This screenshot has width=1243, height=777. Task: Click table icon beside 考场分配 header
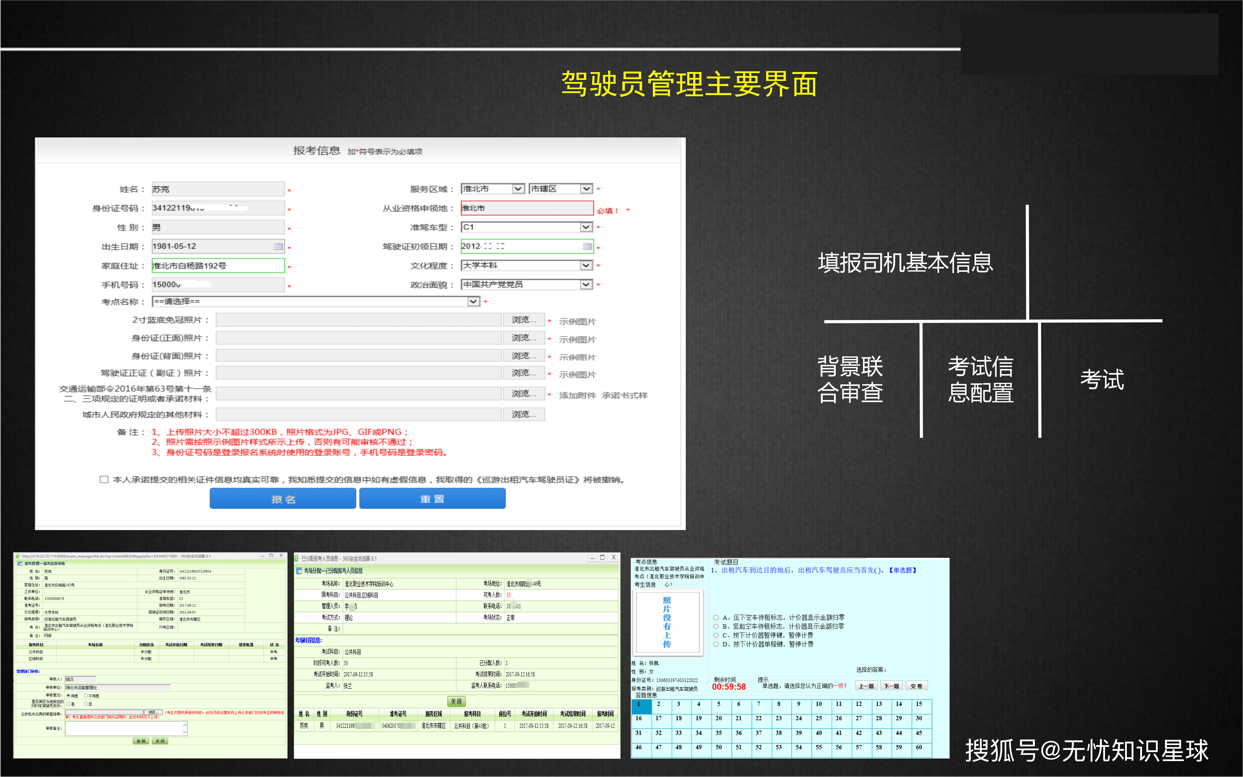pos(299,570)
